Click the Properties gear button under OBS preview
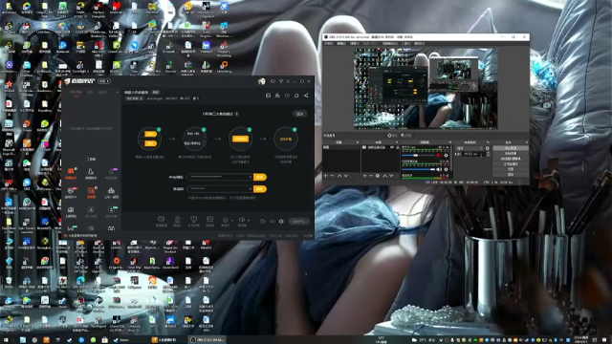612x344 pixels. point(393,136)
